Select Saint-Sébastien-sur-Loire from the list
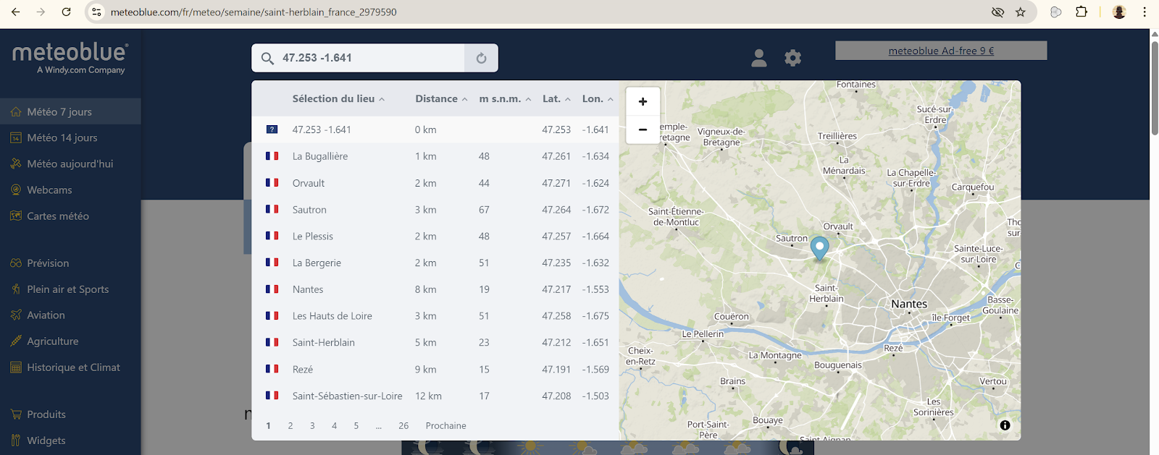Viewport: 1159px width, 455px height. (435, 396)
